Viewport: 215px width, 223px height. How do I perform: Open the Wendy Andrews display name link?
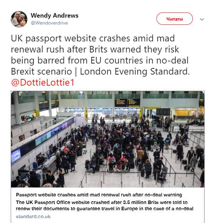(x=54, y=16)
